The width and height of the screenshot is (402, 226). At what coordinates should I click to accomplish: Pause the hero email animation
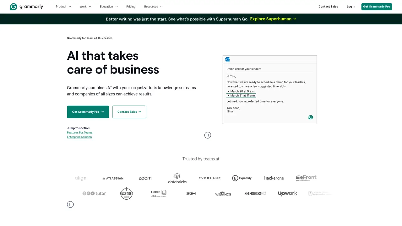pyautogui.click(x=208, y=135)
